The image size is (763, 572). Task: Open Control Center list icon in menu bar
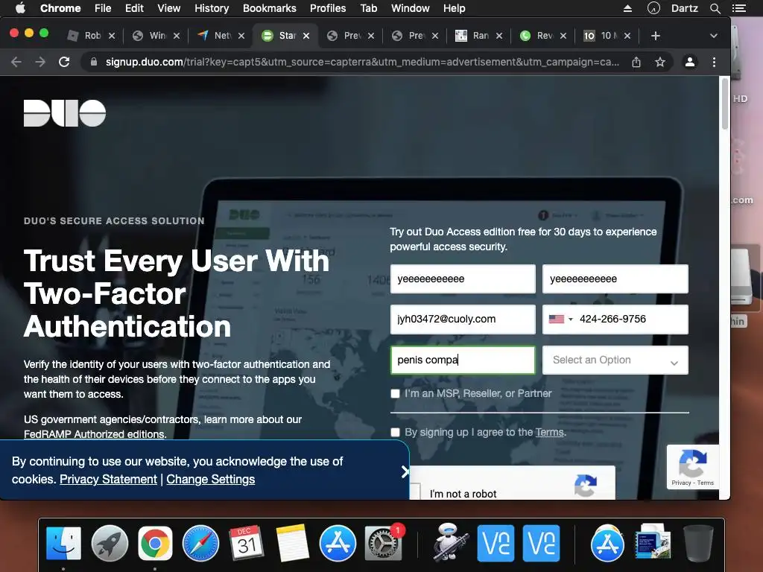coord(739,8)
